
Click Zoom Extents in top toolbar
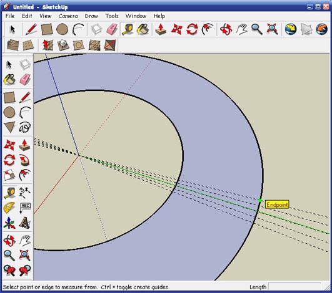273,29
